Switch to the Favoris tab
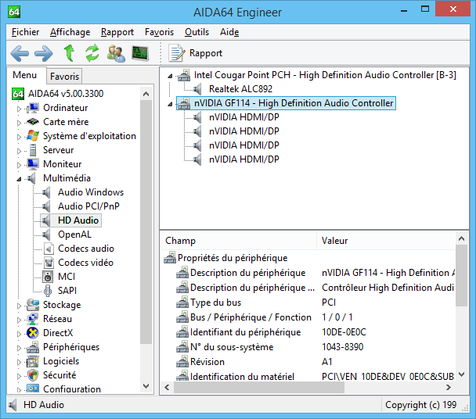 pyautogui.click(x=63, y=77)
